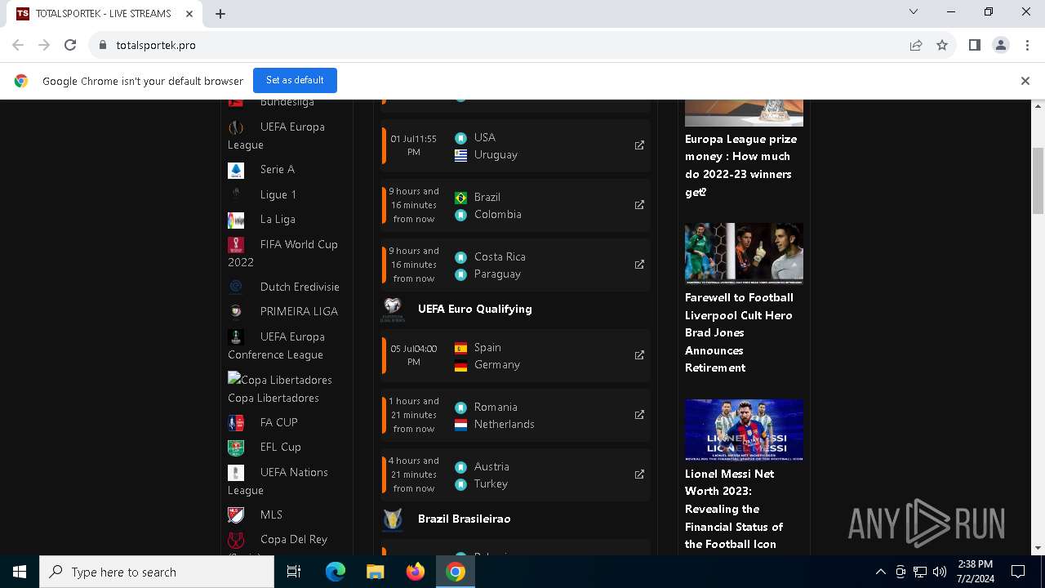This screenshot has height=588, width=1045.
Task: Set Chrome as default browser
Action: click(x=295, y=80)
